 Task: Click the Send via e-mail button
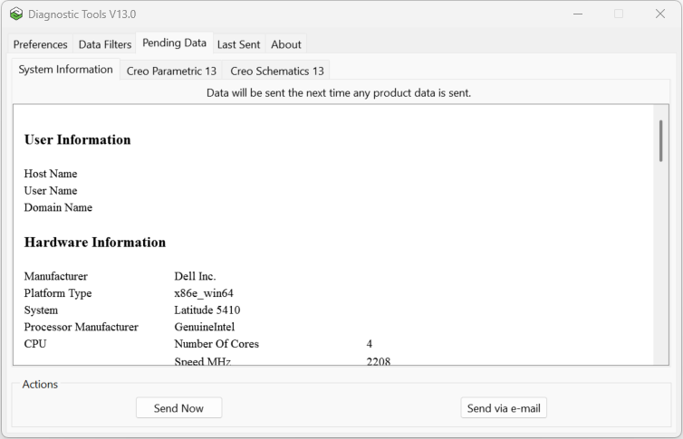coord(504,408)
